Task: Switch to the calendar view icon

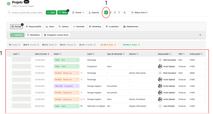Action: [115, 13]
